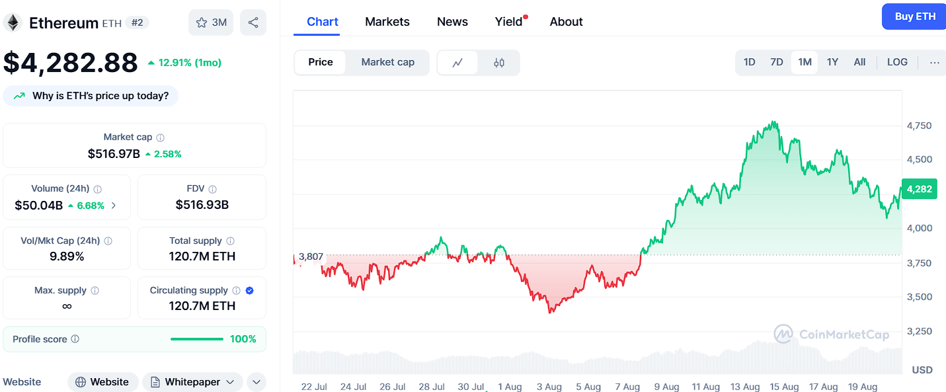946x392 pixels.
Task: Expand more website links chevron button
Action: coord(256,382)
